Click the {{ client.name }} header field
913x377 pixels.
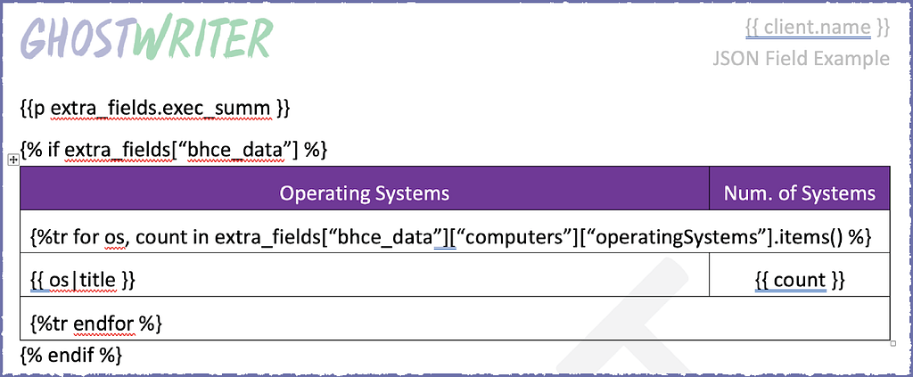pyautogui.click(x=817, y=27)
